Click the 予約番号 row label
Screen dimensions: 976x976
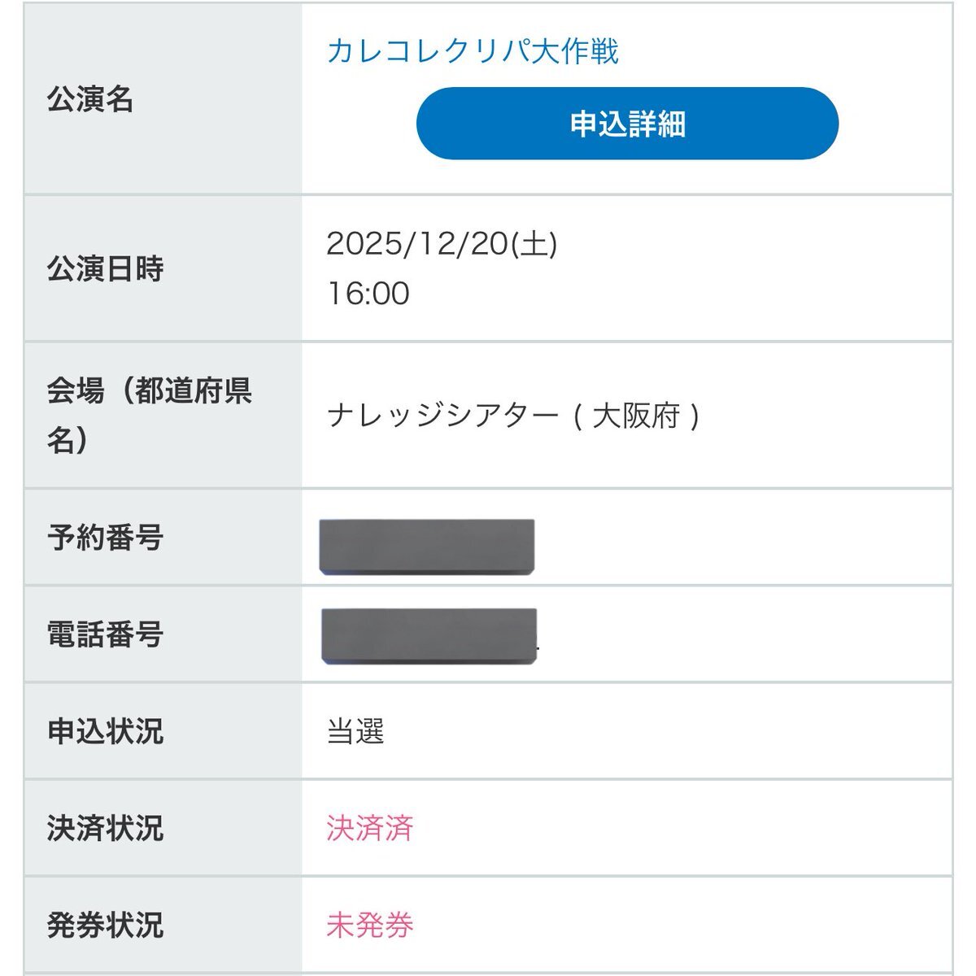click(x=105, y=538)
